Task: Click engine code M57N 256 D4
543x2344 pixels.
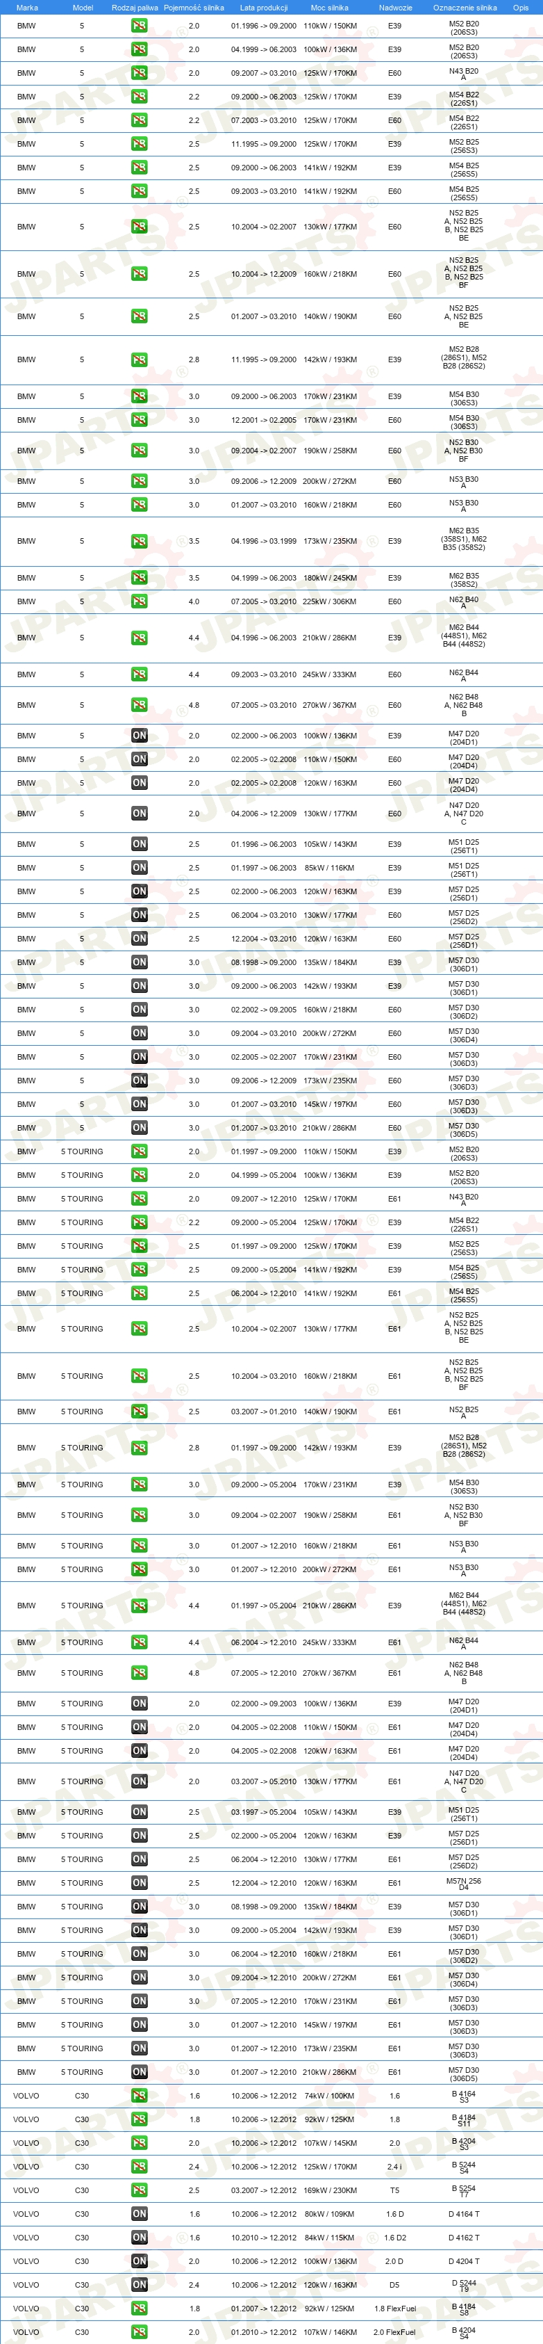Action: [464, 1884]
